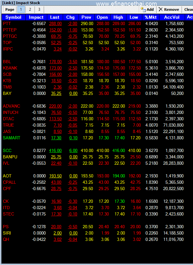Viewport: 193px width, 265px height.
Task: Select the BANPU symbol
Action: pos(10,157)
